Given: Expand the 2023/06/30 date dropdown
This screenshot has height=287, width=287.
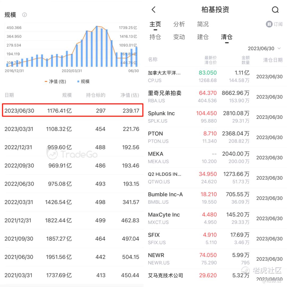Looking at the screenshot, I should 264,49.
